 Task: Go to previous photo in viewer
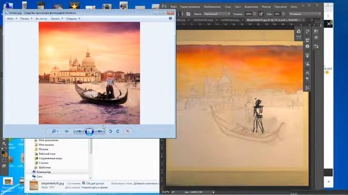(x=79, y=131)
